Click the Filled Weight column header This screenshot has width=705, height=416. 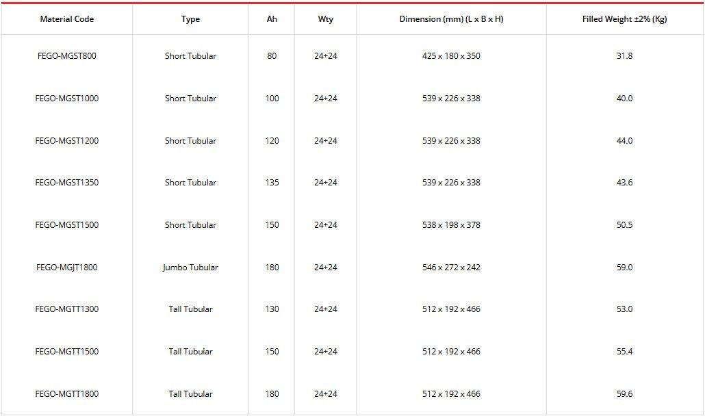click(x=624, y=19)
